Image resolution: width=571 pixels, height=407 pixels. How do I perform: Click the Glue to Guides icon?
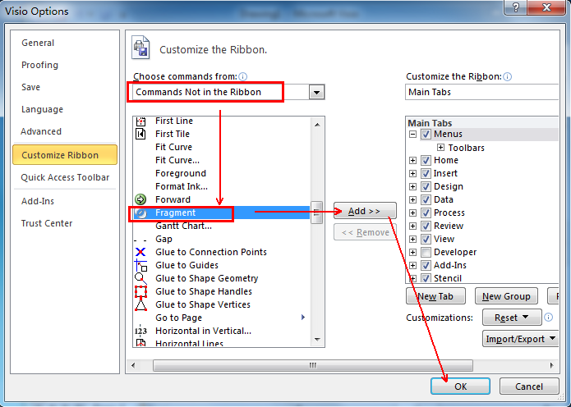click(140, 266)
